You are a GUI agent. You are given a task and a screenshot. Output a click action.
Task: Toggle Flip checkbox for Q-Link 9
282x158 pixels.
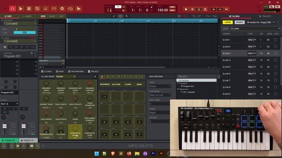pyautogui.click(x=275, y=93)
